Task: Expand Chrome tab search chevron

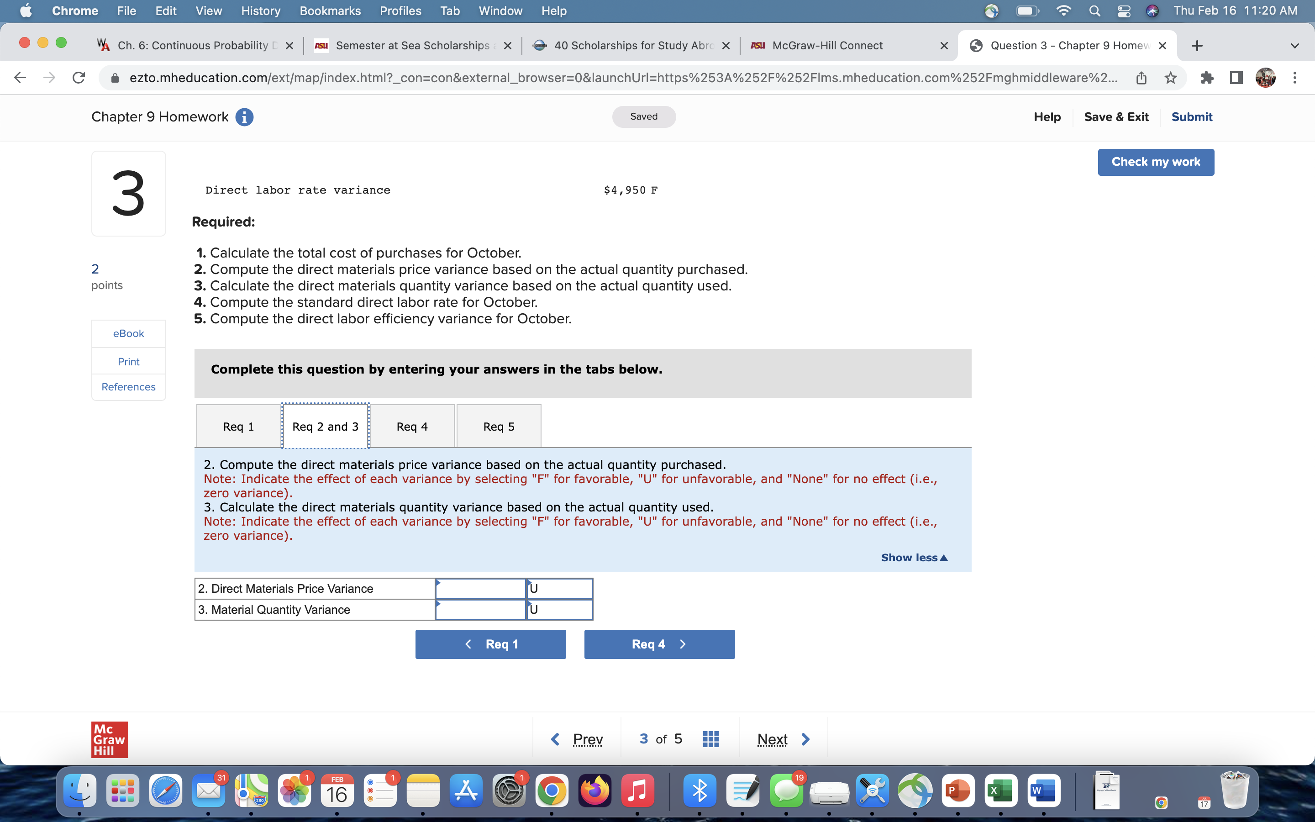Action: pos(1294,46)
